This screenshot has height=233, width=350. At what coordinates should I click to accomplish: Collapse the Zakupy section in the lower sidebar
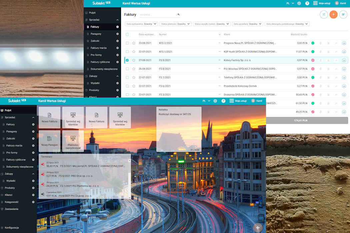[33, 174]
